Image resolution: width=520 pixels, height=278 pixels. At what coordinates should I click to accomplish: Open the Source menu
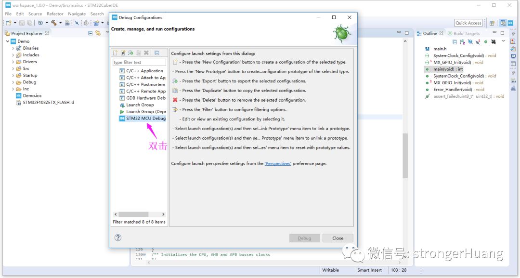click(35, 13)
